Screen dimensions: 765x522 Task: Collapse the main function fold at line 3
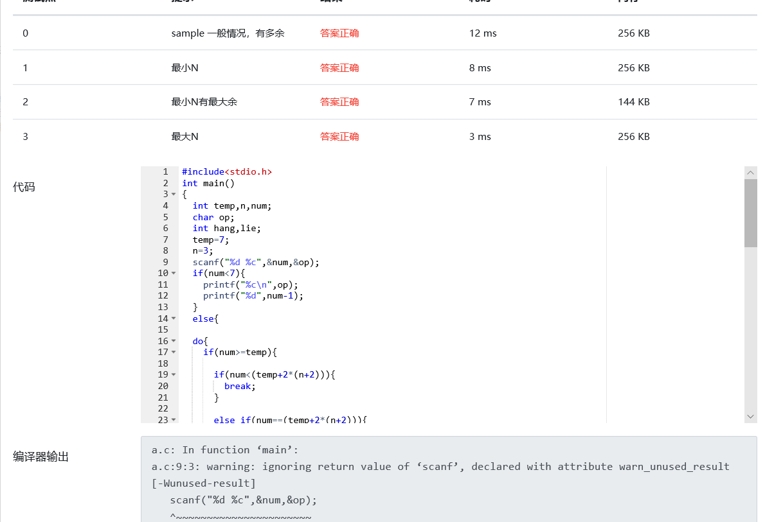tap(174, 194)
